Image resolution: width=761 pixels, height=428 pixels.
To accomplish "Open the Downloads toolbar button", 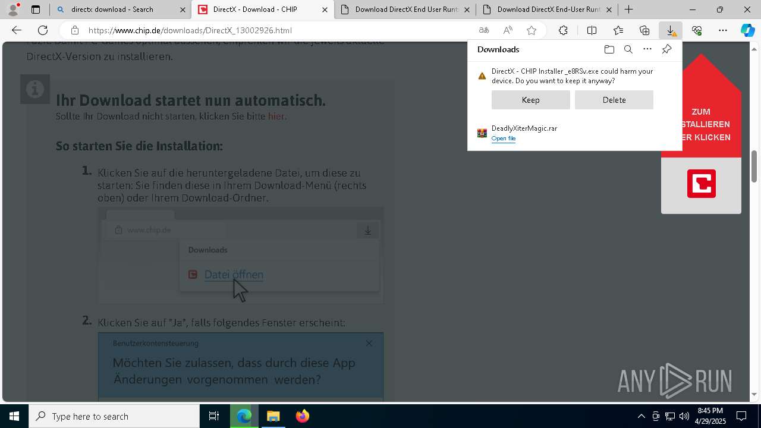I will pyautogui.click(x=671, y=30).
